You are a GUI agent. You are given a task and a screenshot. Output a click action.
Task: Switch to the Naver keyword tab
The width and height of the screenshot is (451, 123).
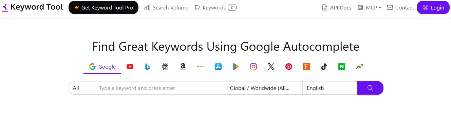pos(342,67)
